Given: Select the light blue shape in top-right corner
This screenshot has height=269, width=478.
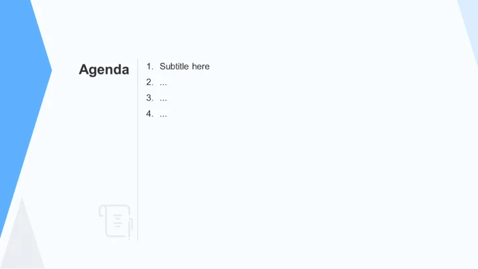Looking at the screenshot, I should point(469,27).
